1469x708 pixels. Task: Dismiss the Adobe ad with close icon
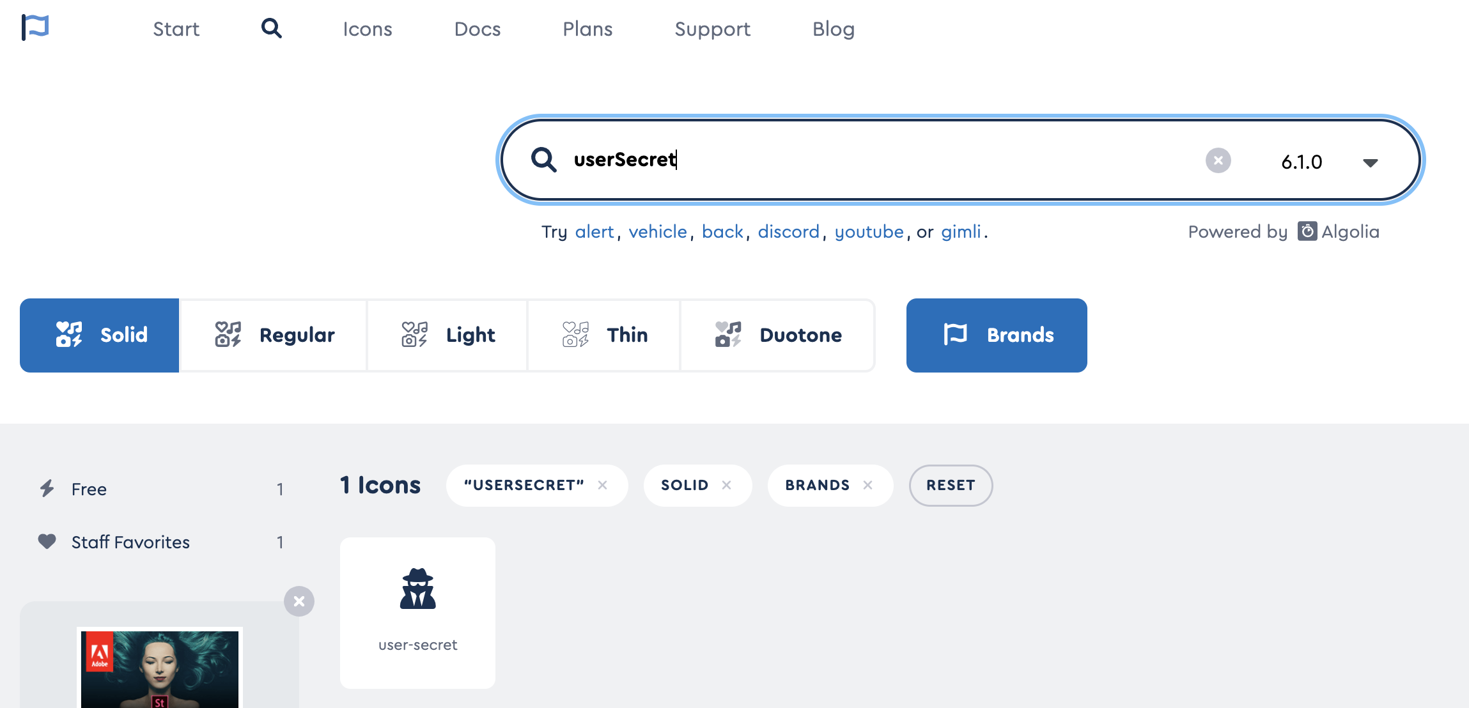(299, 601)
